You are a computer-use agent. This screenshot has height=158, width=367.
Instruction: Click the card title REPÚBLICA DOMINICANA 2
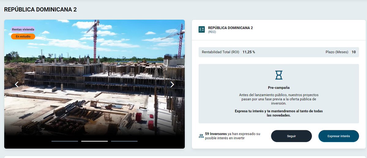(x=230, y=28)
